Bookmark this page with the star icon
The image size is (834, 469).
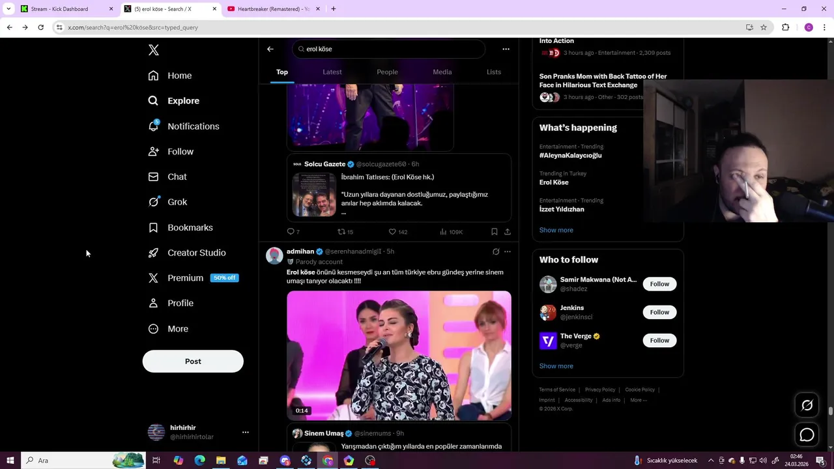[x=764, y=27]
